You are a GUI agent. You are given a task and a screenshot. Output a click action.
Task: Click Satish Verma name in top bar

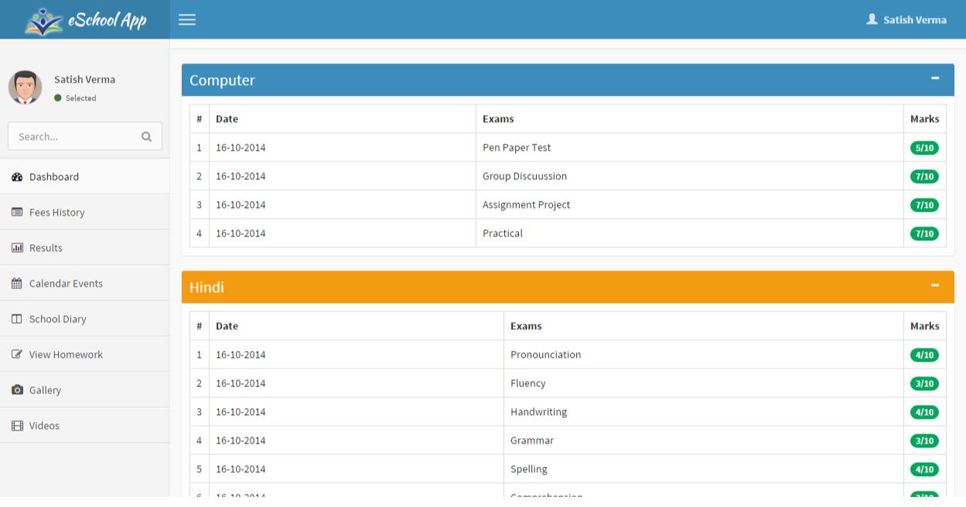coord(915,20)
